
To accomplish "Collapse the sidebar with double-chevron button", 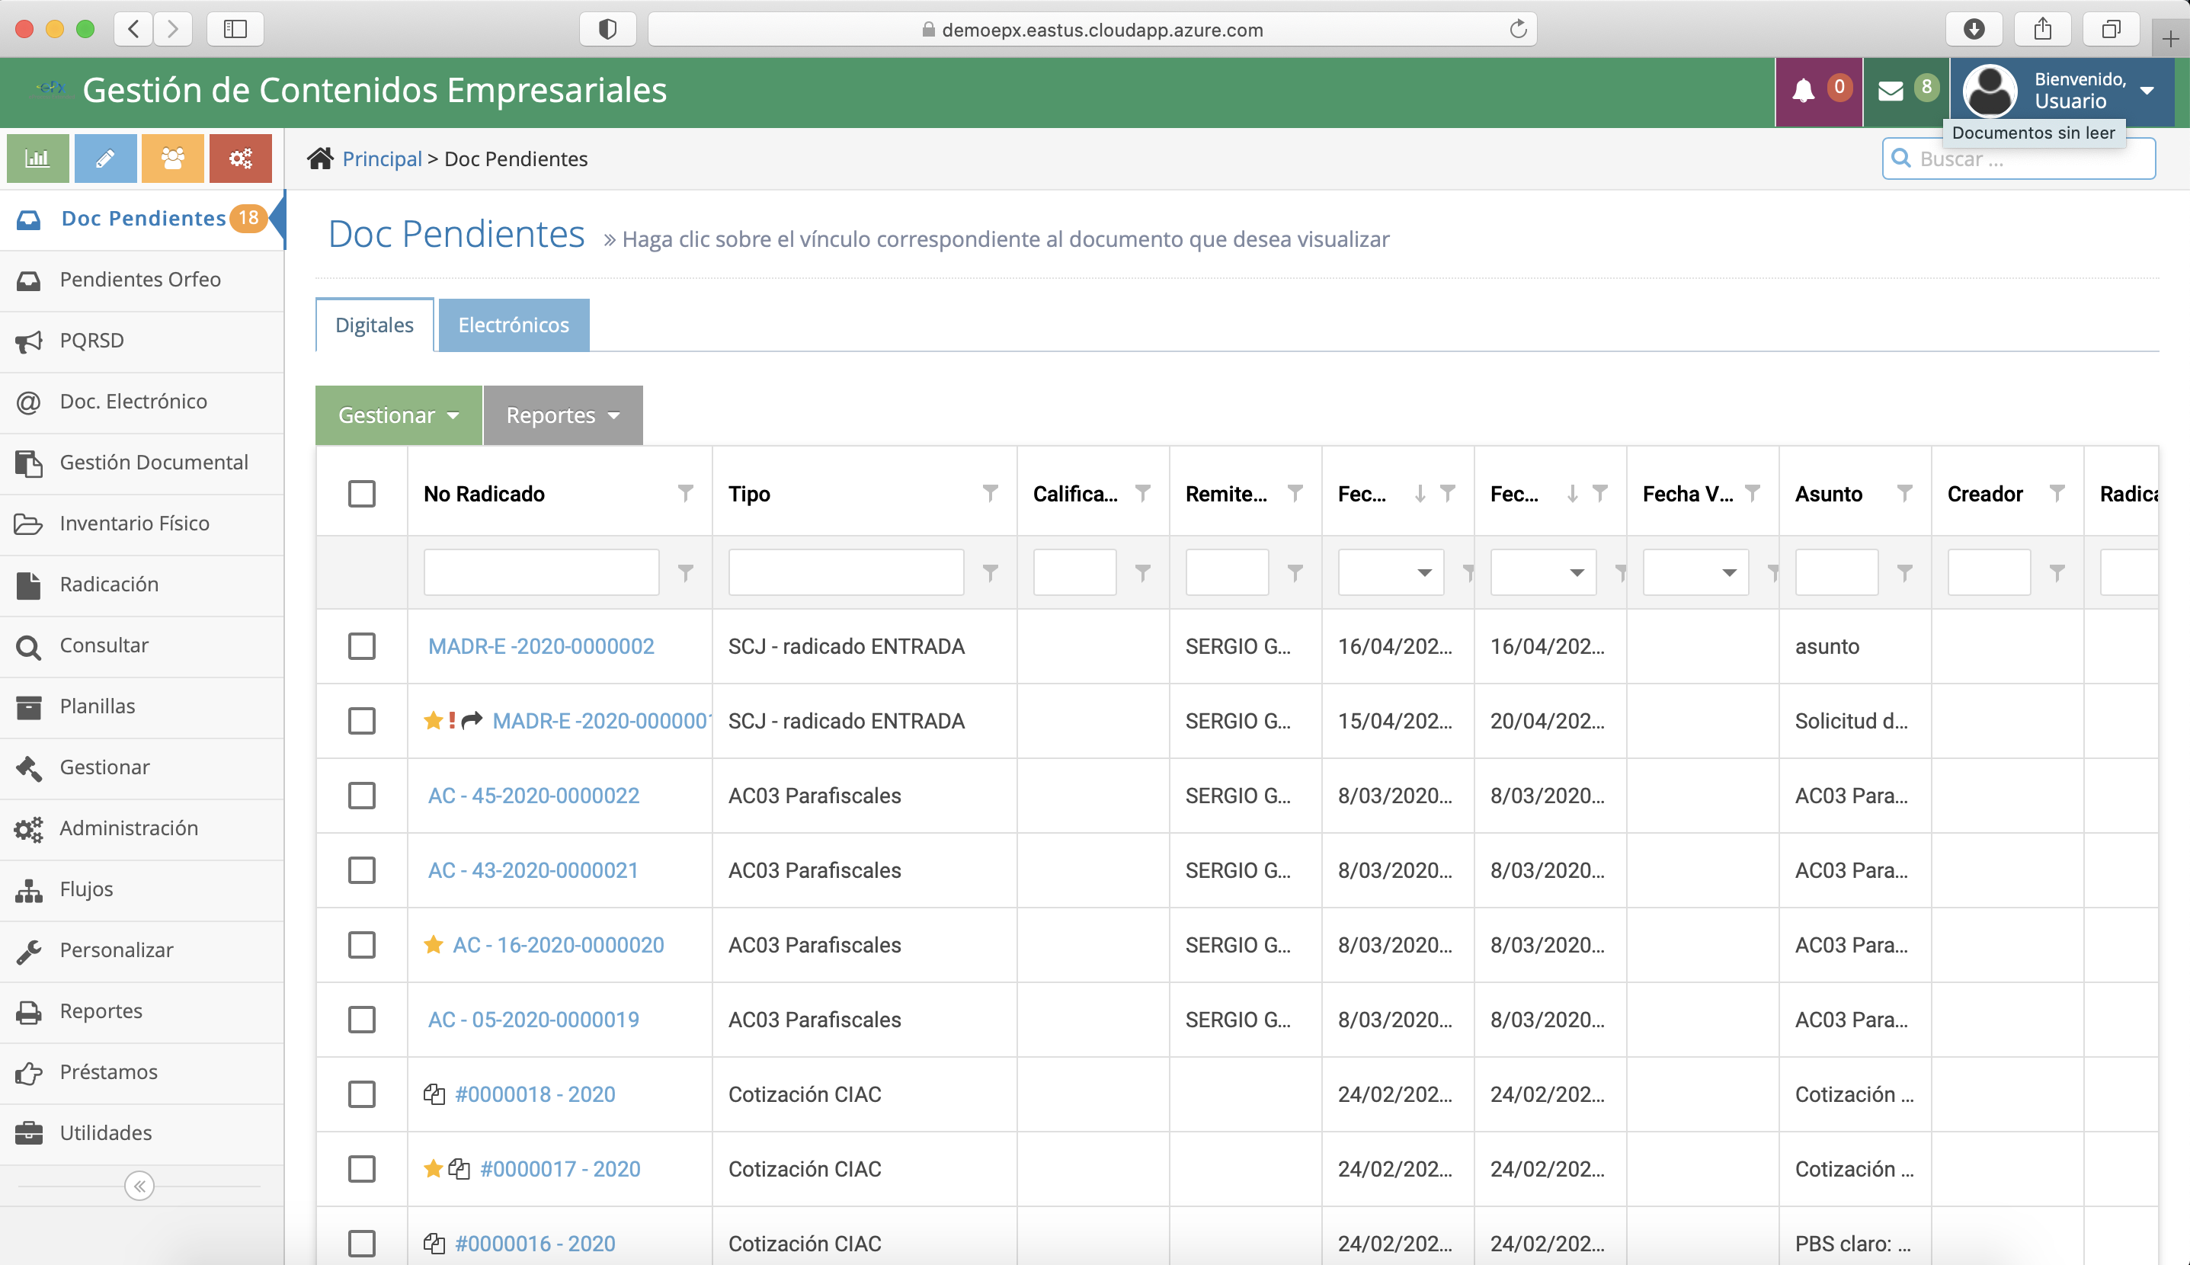I will 139,1186.
